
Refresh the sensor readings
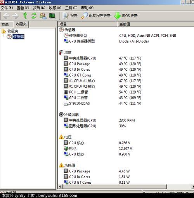(34, 16)
